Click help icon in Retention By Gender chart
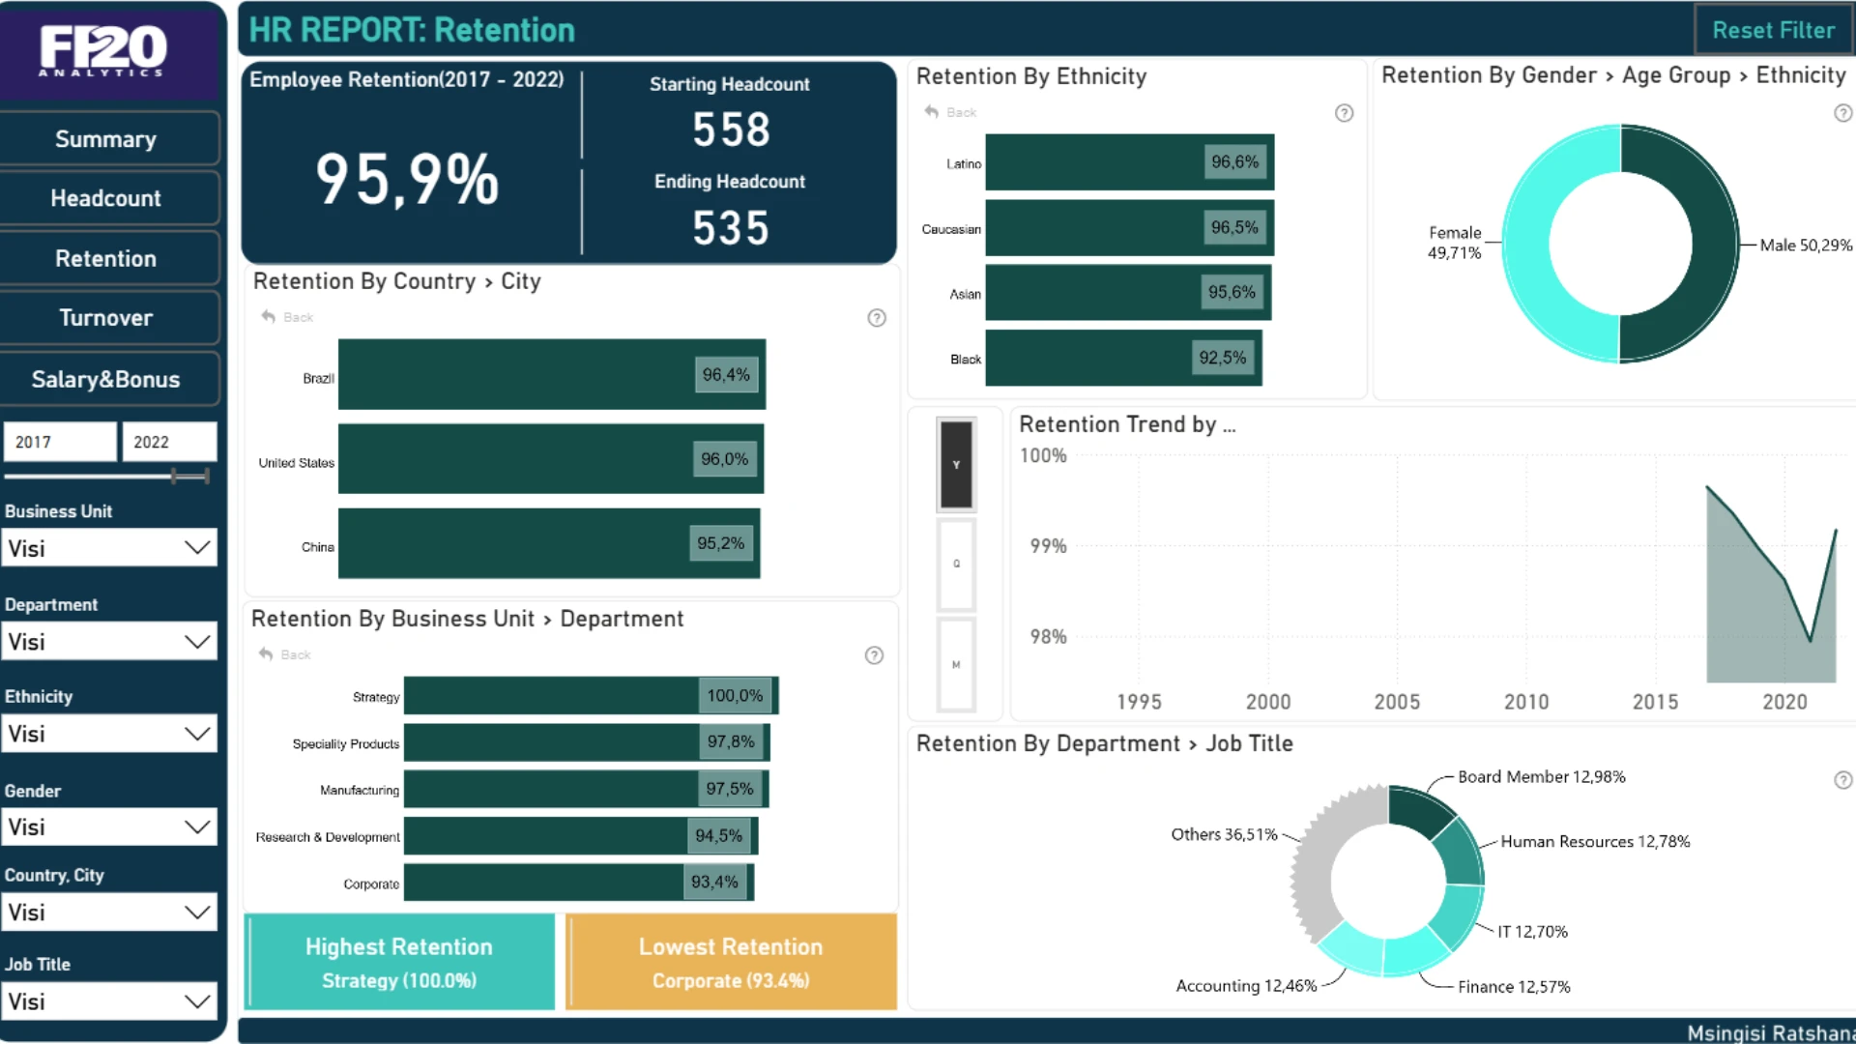 coord(1842,113)
